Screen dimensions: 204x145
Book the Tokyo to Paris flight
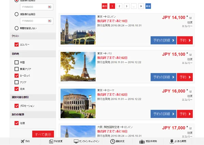point(185,77)
